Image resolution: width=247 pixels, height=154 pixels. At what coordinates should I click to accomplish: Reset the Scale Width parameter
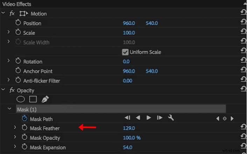244,41
